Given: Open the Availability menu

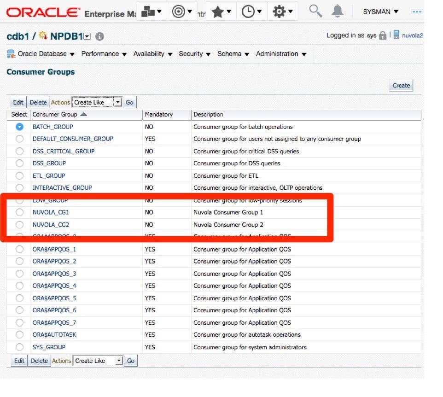Looking at the screenshot, I should 152,54.
